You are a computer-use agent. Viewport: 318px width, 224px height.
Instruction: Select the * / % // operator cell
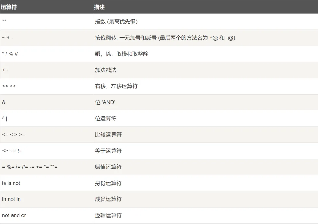(47, 54)
